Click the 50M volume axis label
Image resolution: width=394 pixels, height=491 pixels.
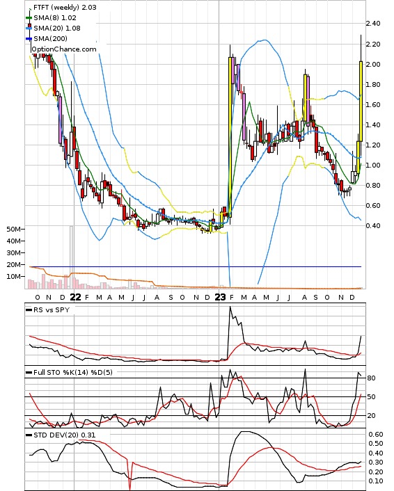click(x=13, y=230)
